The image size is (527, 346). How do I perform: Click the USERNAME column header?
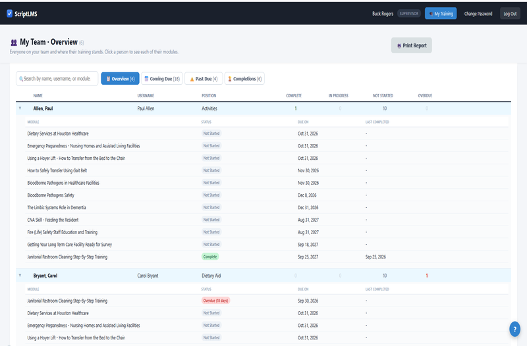pos(146,95)
